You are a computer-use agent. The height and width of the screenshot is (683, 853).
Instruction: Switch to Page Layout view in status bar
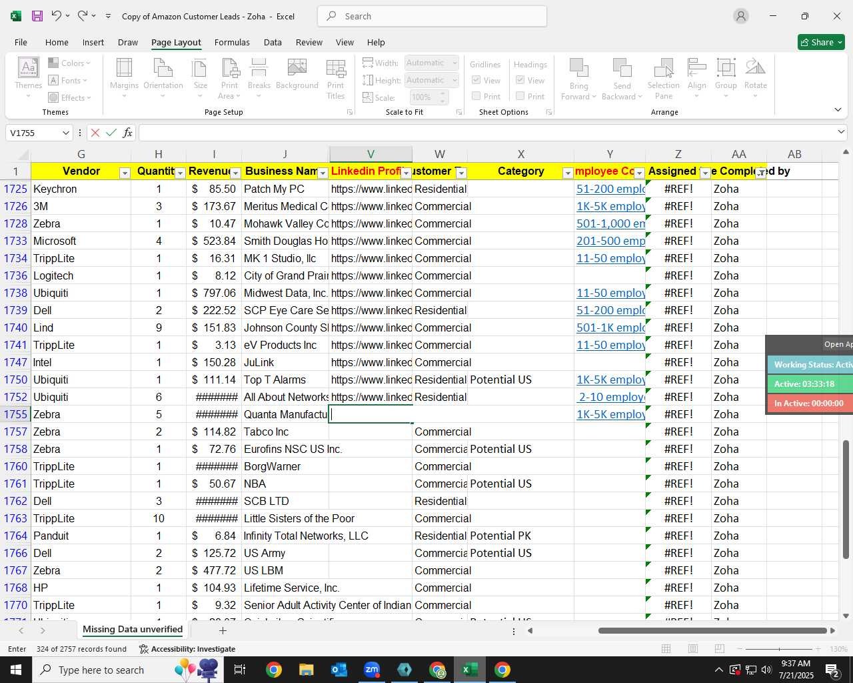693,648
